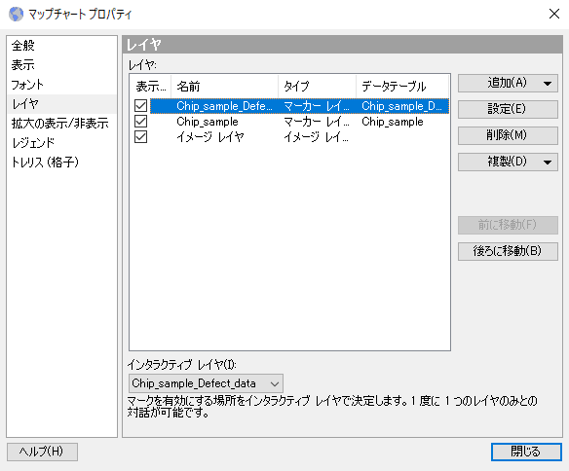
Task: Select the Chip_sample layer row
Action: coord(300,122)
